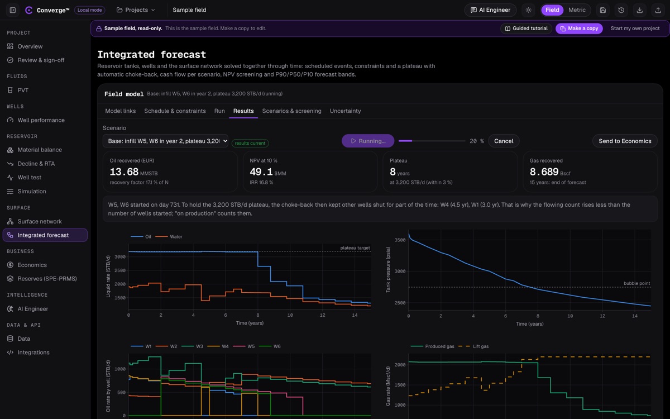Toggle W1 series in well rate legend
The image size is (670, 419).
click(141, 346)
